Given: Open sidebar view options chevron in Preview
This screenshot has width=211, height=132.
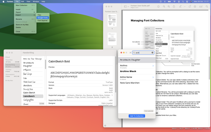Looking at the screenshot, I should 128,6.
